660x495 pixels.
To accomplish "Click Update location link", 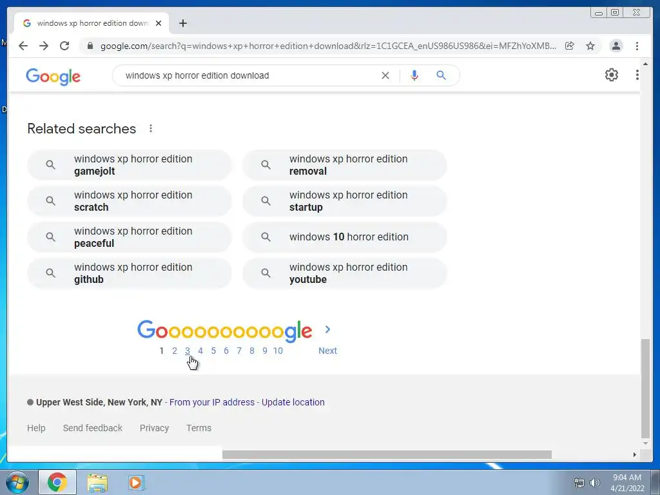I will coord(293,402).
